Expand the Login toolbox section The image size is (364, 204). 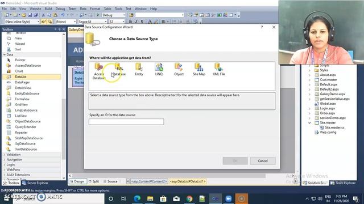5,165
